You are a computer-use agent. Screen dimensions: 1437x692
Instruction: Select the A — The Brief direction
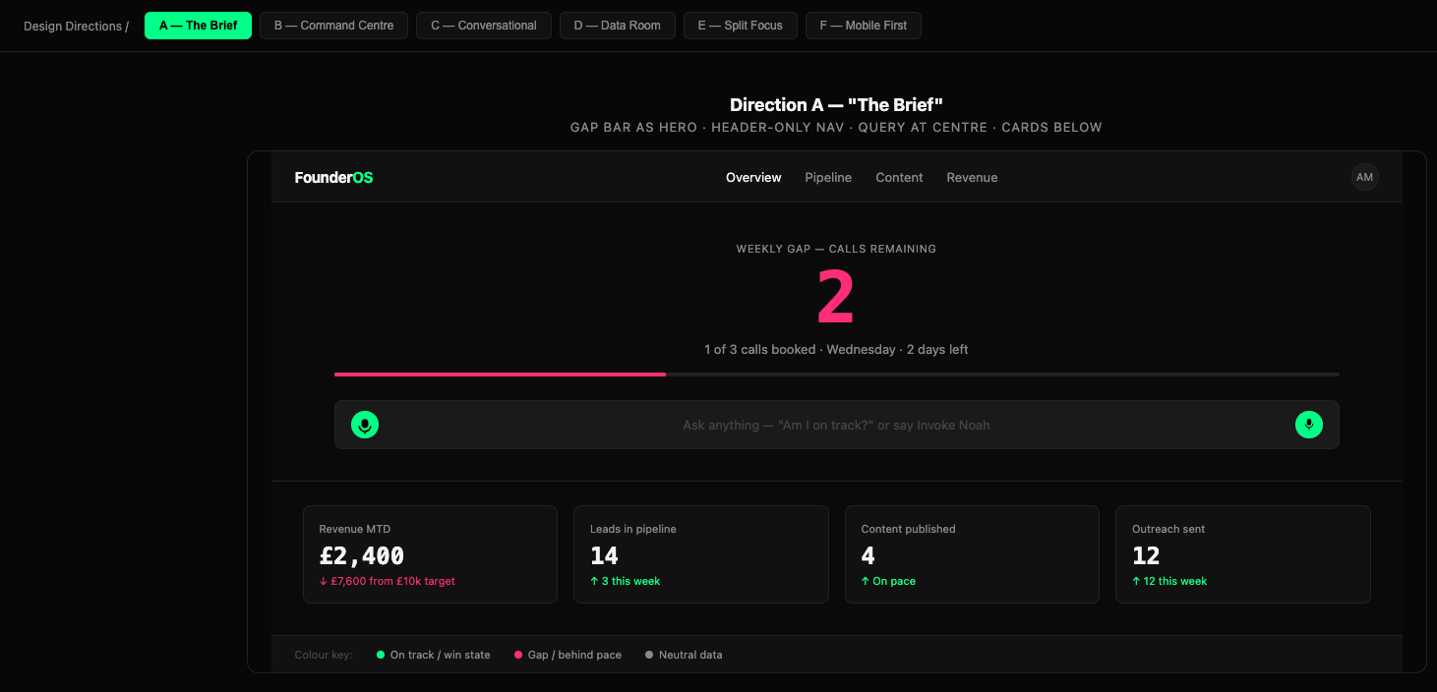(x=198, y=26)
